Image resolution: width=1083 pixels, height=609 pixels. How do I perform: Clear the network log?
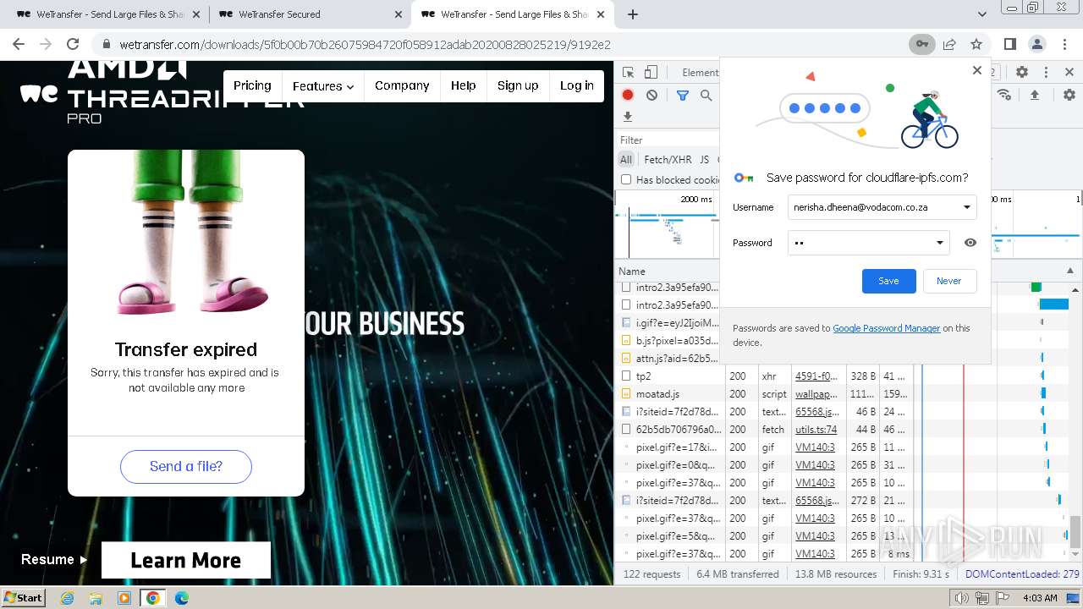[x=651, y=96]
